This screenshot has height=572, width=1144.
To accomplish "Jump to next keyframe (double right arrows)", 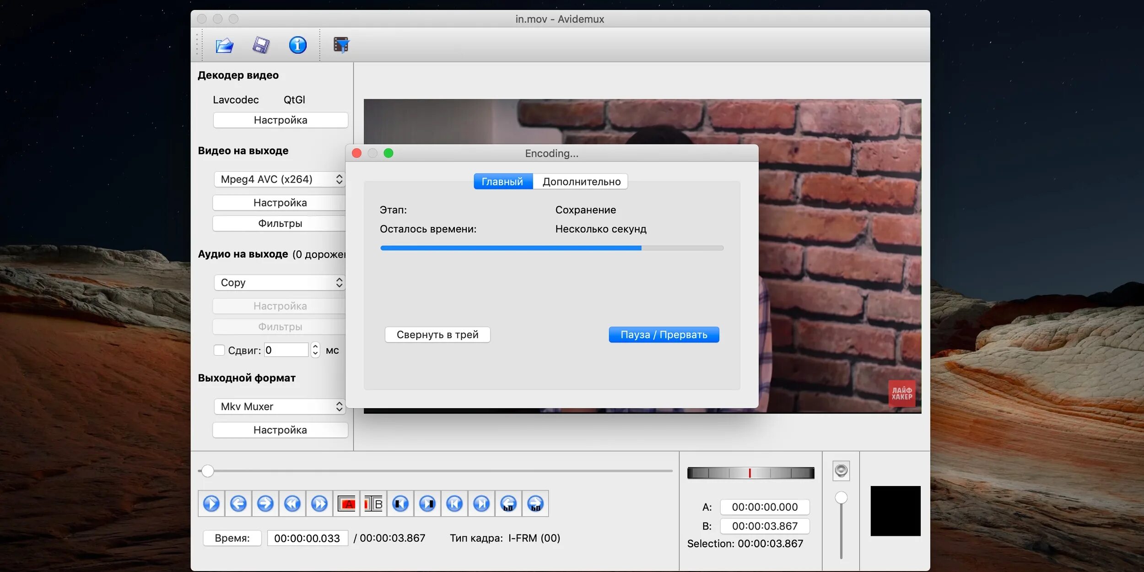I will tap(319, 504).
